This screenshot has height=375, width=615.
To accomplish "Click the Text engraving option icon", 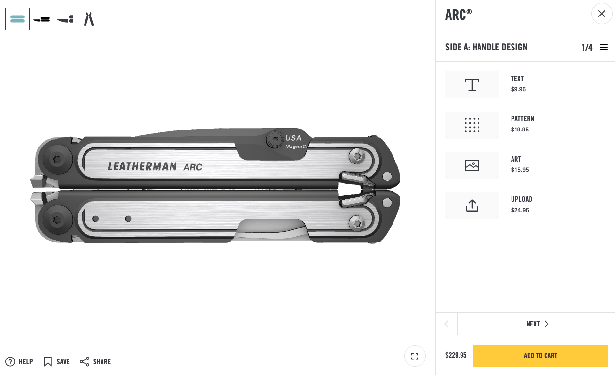I will (472, 85).
